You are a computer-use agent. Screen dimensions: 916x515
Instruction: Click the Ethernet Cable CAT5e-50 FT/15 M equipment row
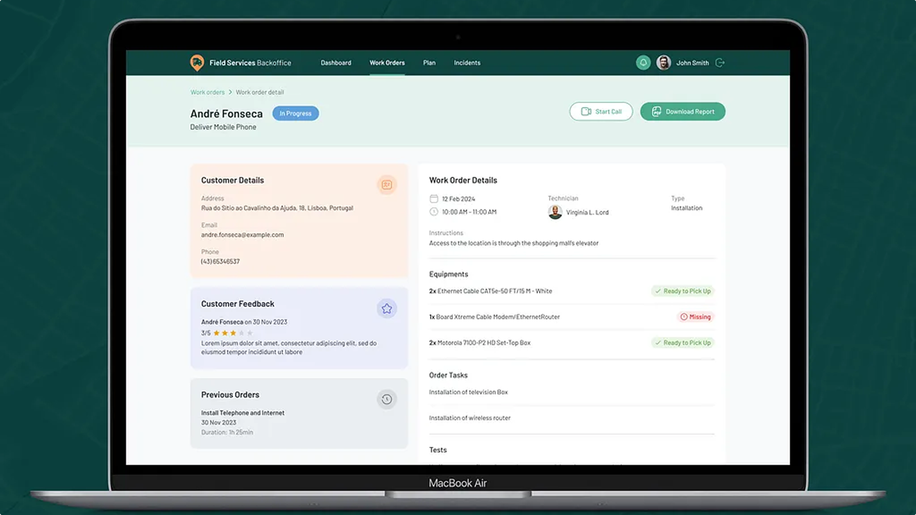(x=572, y=291)
